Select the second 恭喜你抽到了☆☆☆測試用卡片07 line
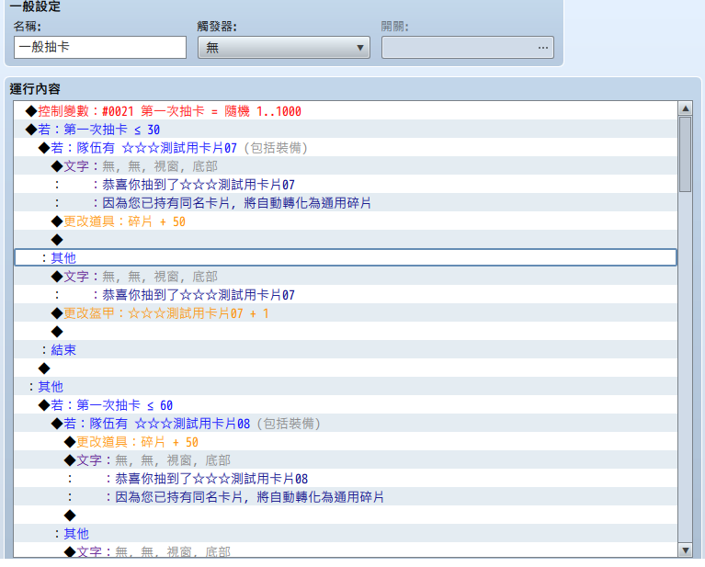 (346, 294)
